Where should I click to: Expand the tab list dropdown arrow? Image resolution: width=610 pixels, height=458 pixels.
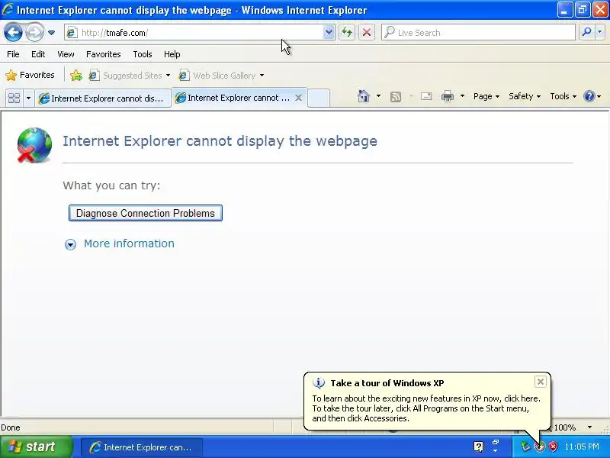(28, 98)
